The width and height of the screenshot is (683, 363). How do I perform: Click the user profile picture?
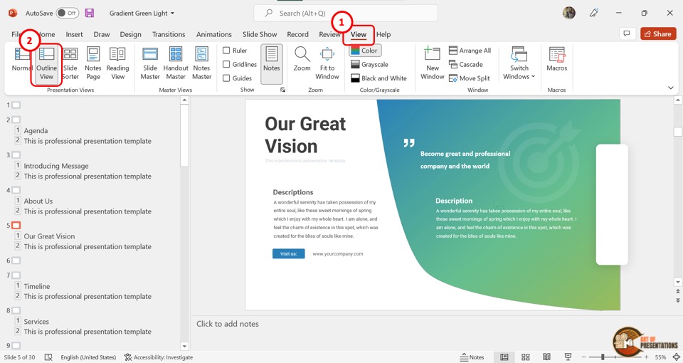coord(569,13)
